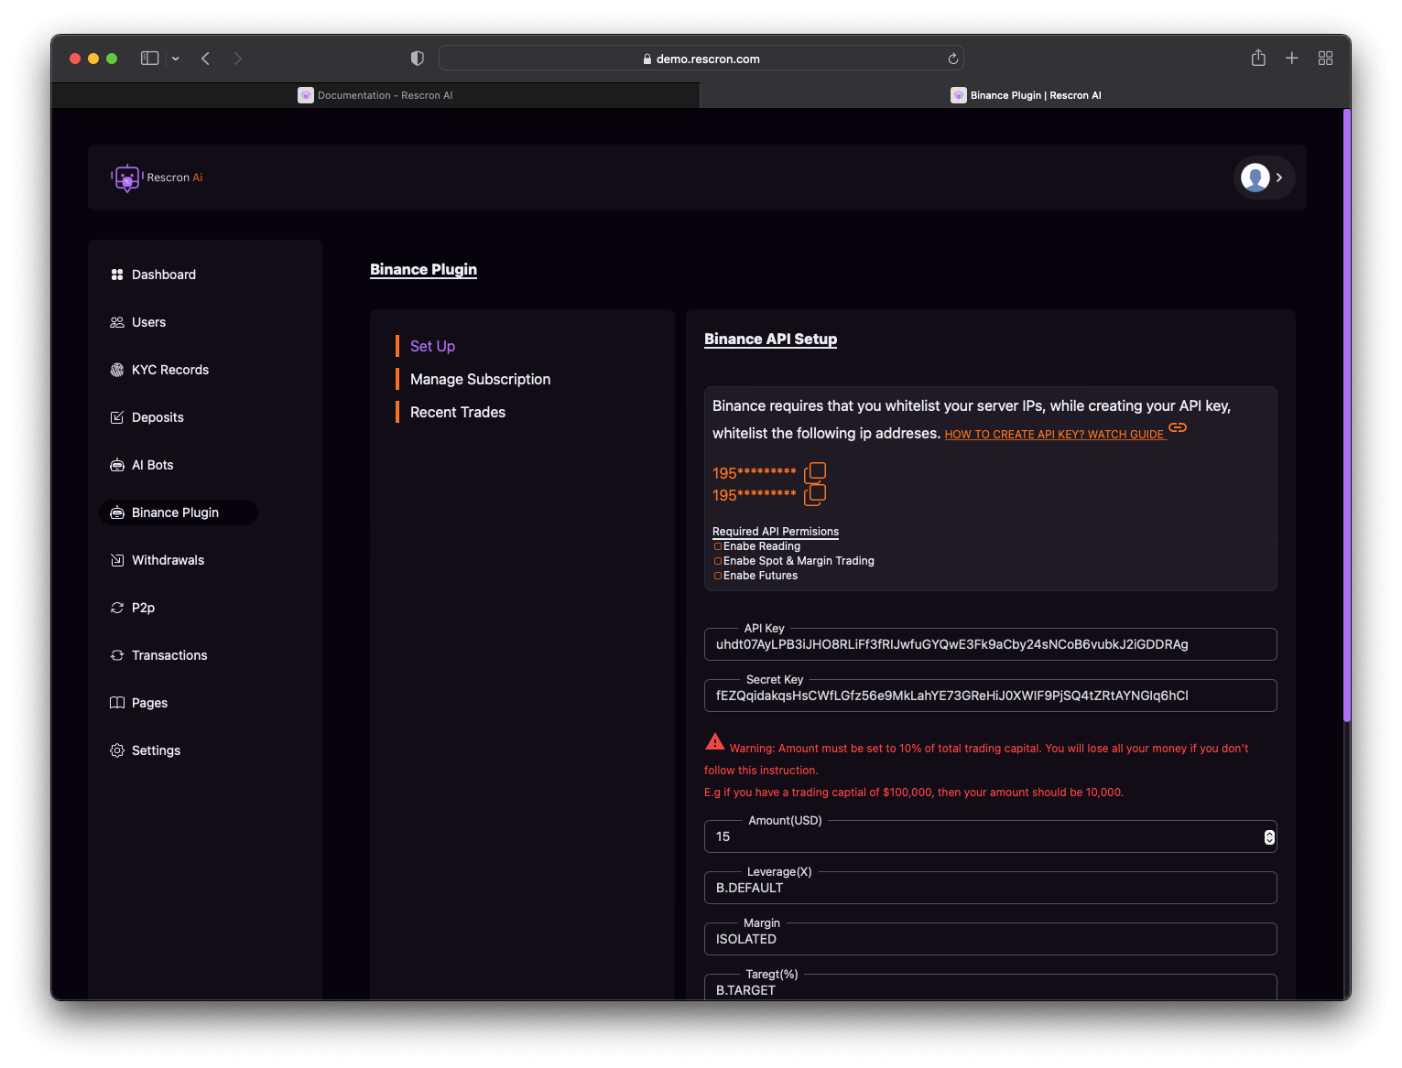The width and height of the screenshot is (1402, 1068).
Task: Click the KYC Records fingerprint icon
Action: [x=117, y=370]
